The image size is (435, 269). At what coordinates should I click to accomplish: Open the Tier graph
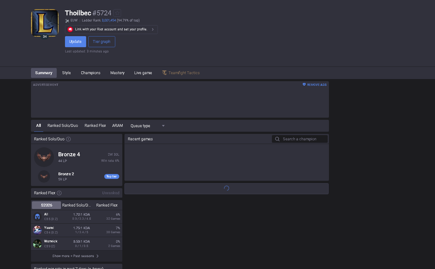coord(102,42)
